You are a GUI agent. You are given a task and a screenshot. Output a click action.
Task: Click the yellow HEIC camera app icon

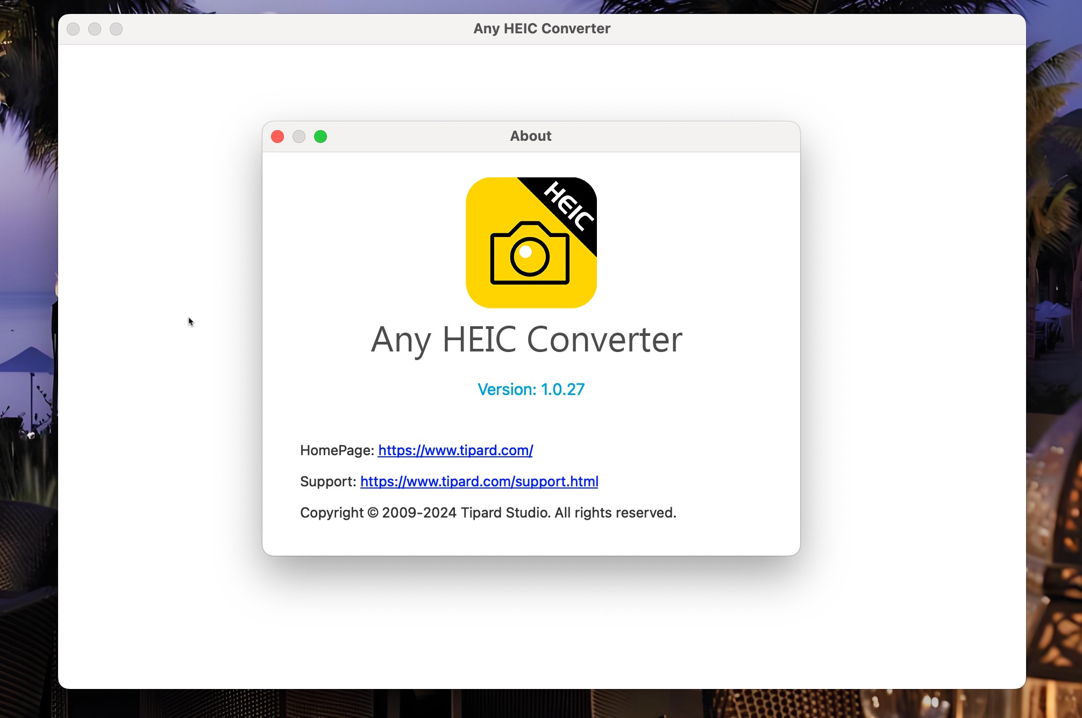[x=531, y=242]
